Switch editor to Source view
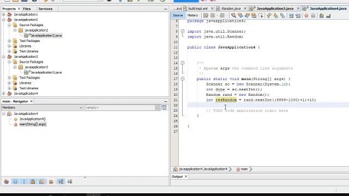The width and height of the screenshot is (349, 196). tap(178, 15)
